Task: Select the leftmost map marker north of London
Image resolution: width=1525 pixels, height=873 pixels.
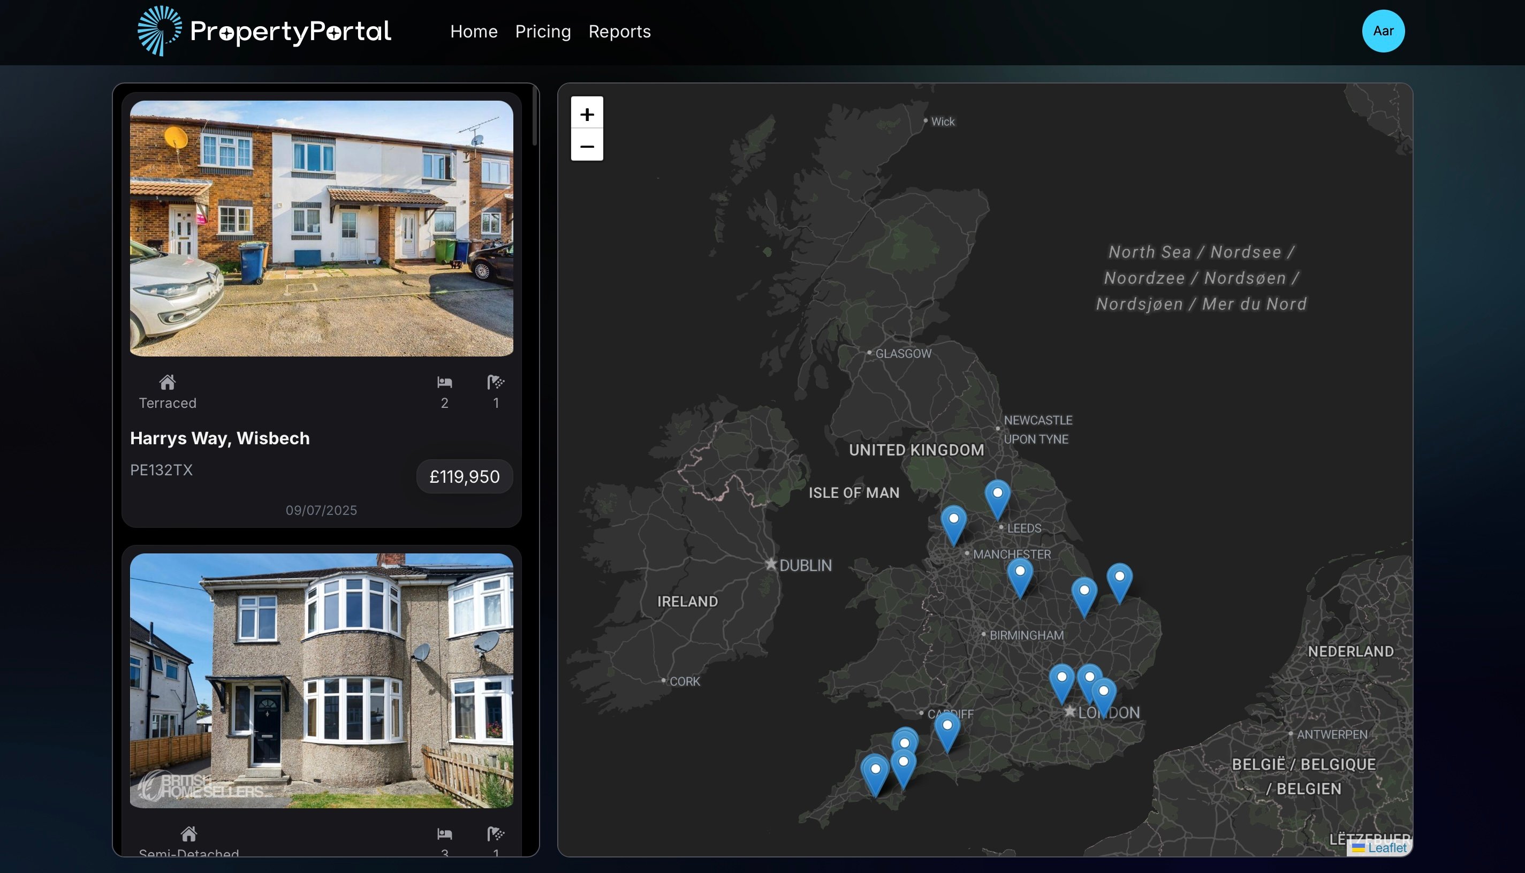Action: pos(1061,684)
